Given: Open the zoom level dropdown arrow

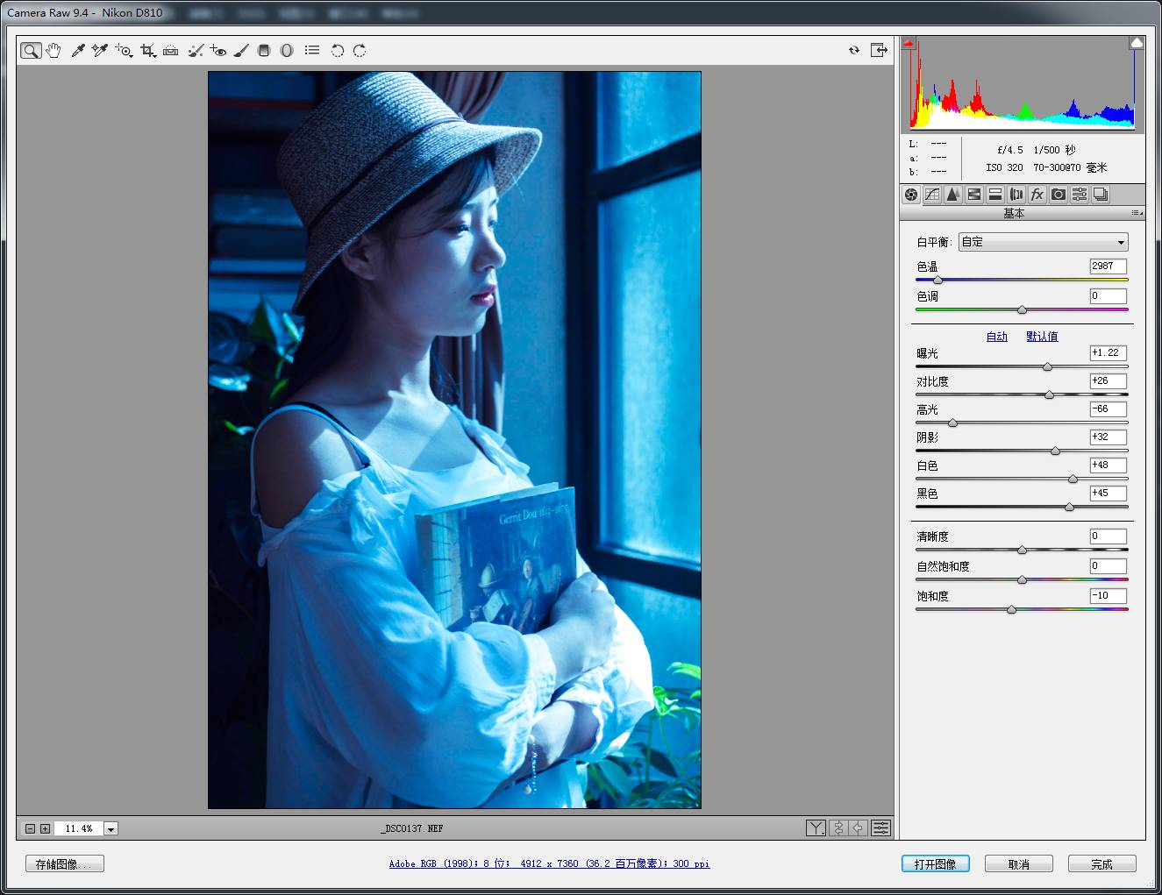Looking at the screenshot, I should [x=110, y=828].
